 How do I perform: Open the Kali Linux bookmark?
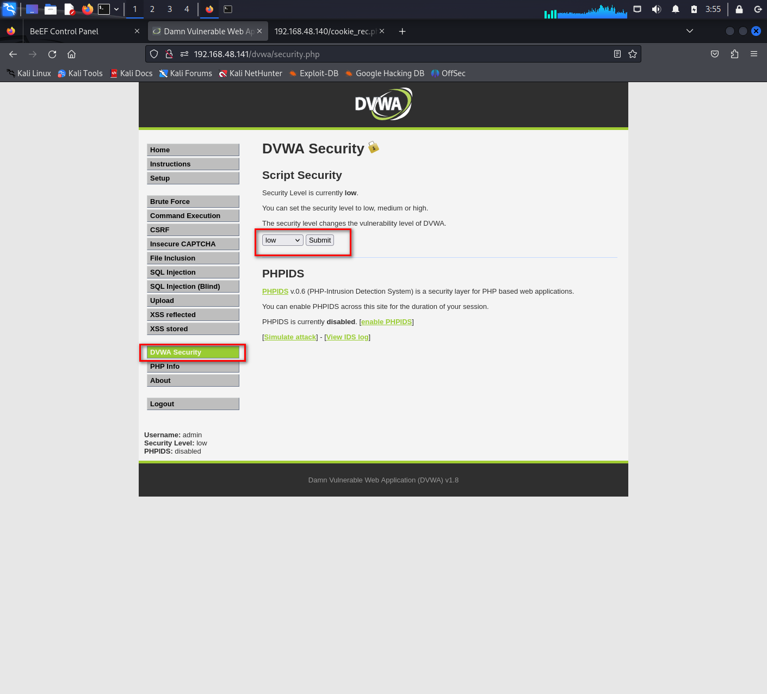point(29,73)
